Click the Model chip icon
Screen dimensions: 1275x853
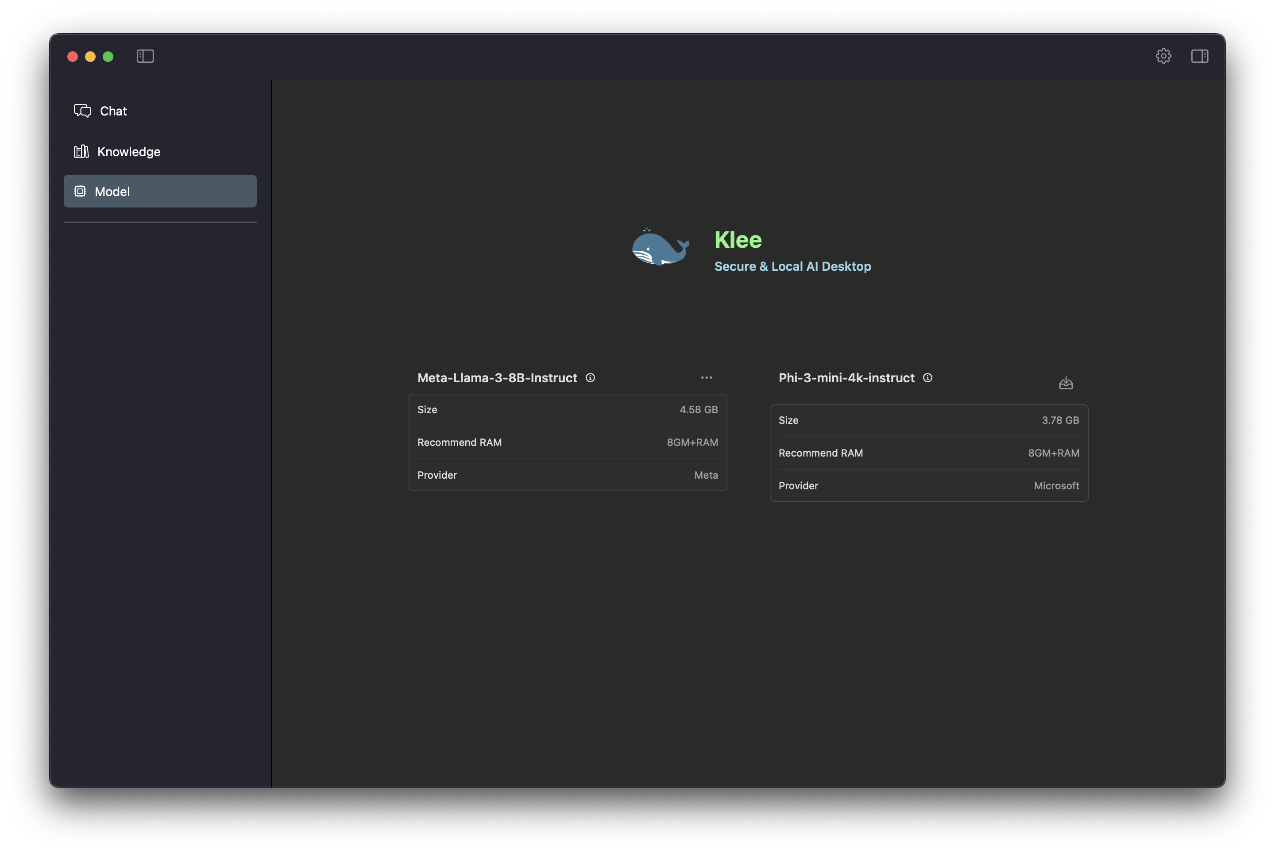tap(80, 192)
